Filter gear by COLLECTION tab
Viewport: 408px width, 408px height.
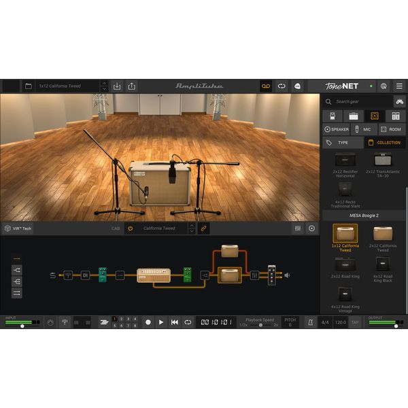click(x=385, y=143)
